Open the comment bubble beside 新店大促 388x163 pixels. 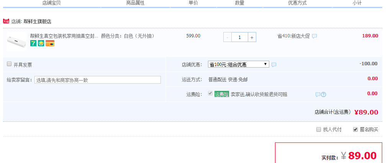(314, 36)
